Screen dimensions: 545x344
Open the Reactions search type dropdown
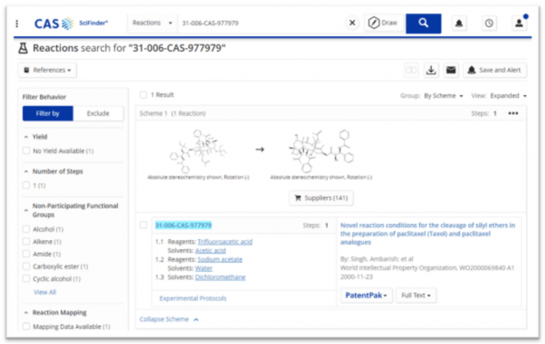(x=152, y=23)
